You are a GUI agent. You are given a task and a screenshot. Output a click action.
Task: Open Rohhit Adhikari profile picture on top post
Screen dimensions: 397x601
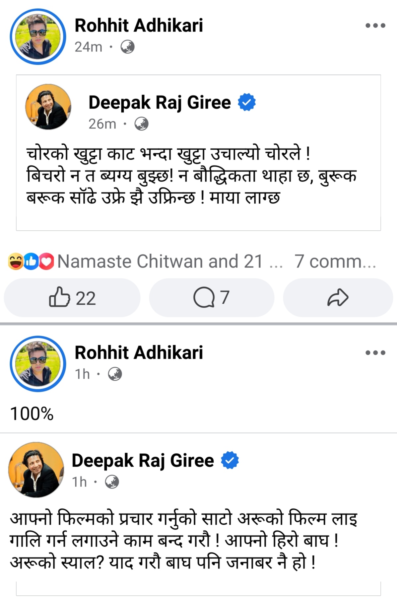click(38, 37)
